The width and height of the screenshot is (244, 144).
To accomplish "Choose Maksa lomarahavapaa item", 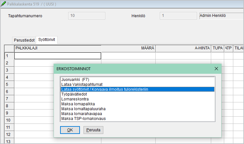I will click(x=81, y=113).
